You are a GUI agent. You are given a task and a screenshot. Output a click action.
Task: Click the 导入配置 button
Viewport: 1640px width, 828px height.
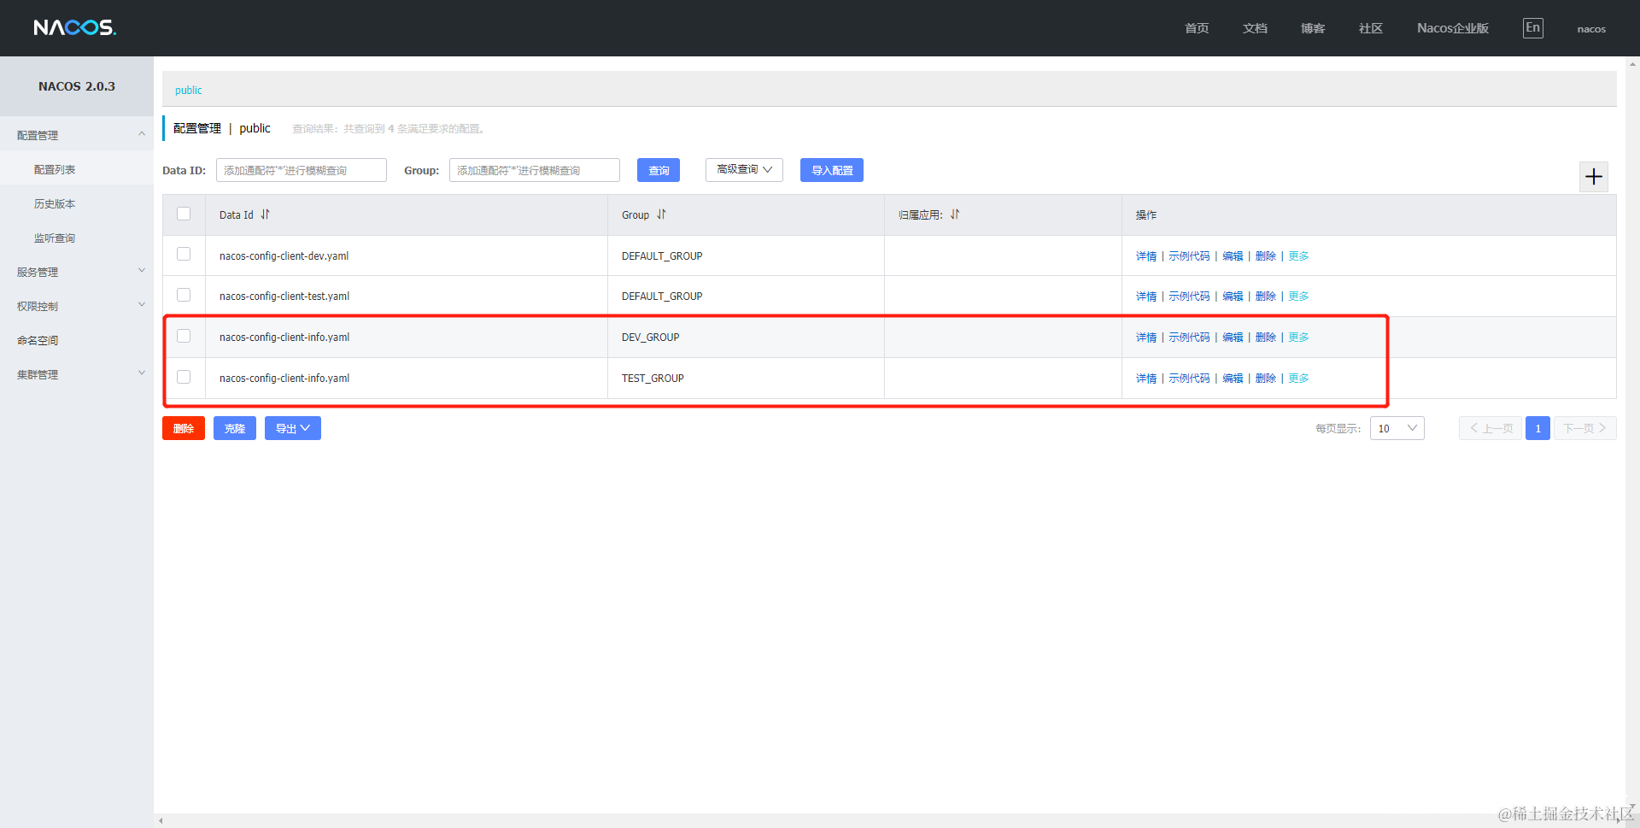point(832,170)
